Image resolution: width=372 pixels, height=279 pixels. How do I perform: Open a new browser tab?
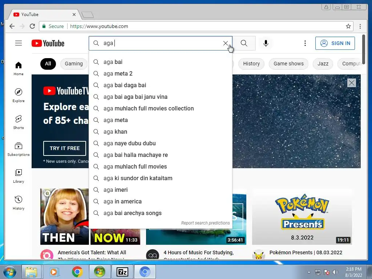pos(88,15)
